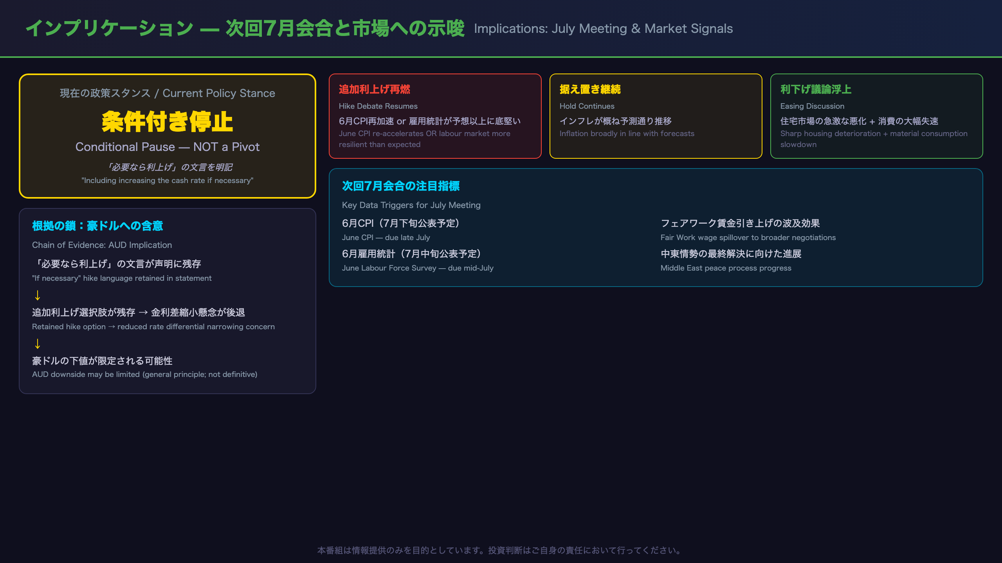The height and width of the screenshot is (563, 1002).
Task: Click the 条件付き停止 headline text
Action: [167, 122]
